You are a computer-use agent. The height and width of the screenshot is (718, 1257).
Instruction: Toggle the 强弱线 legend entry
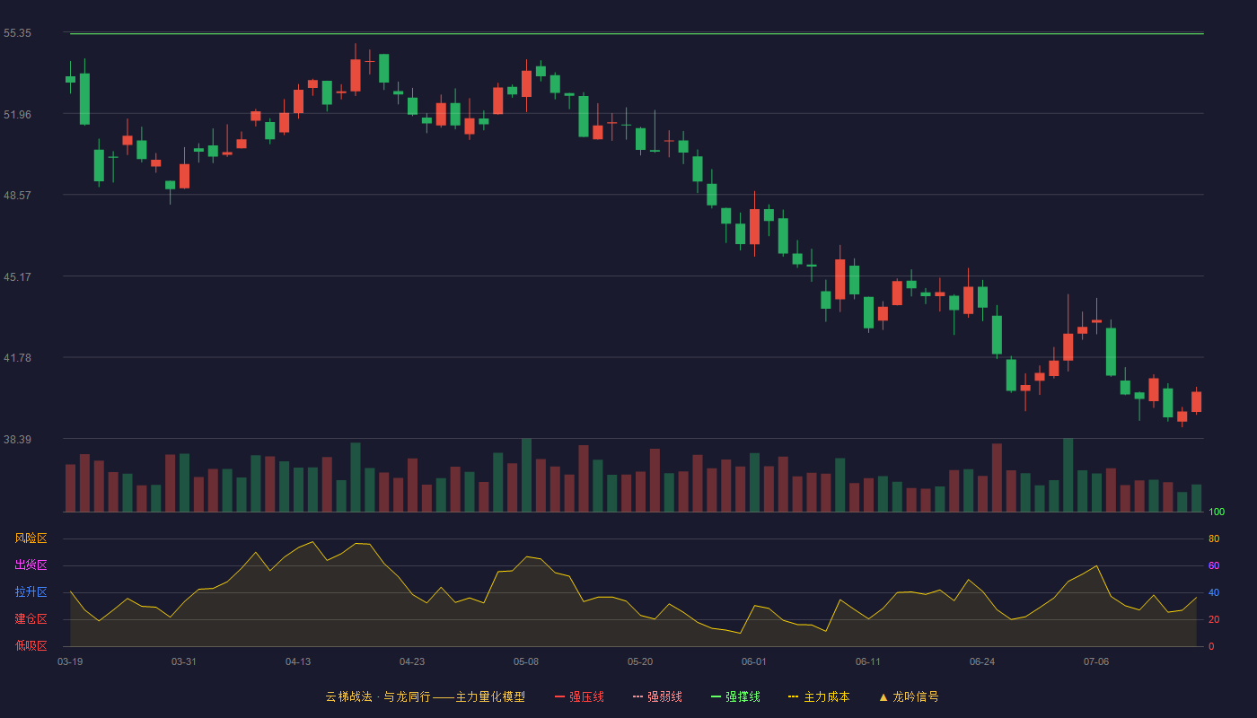[664, 696]
